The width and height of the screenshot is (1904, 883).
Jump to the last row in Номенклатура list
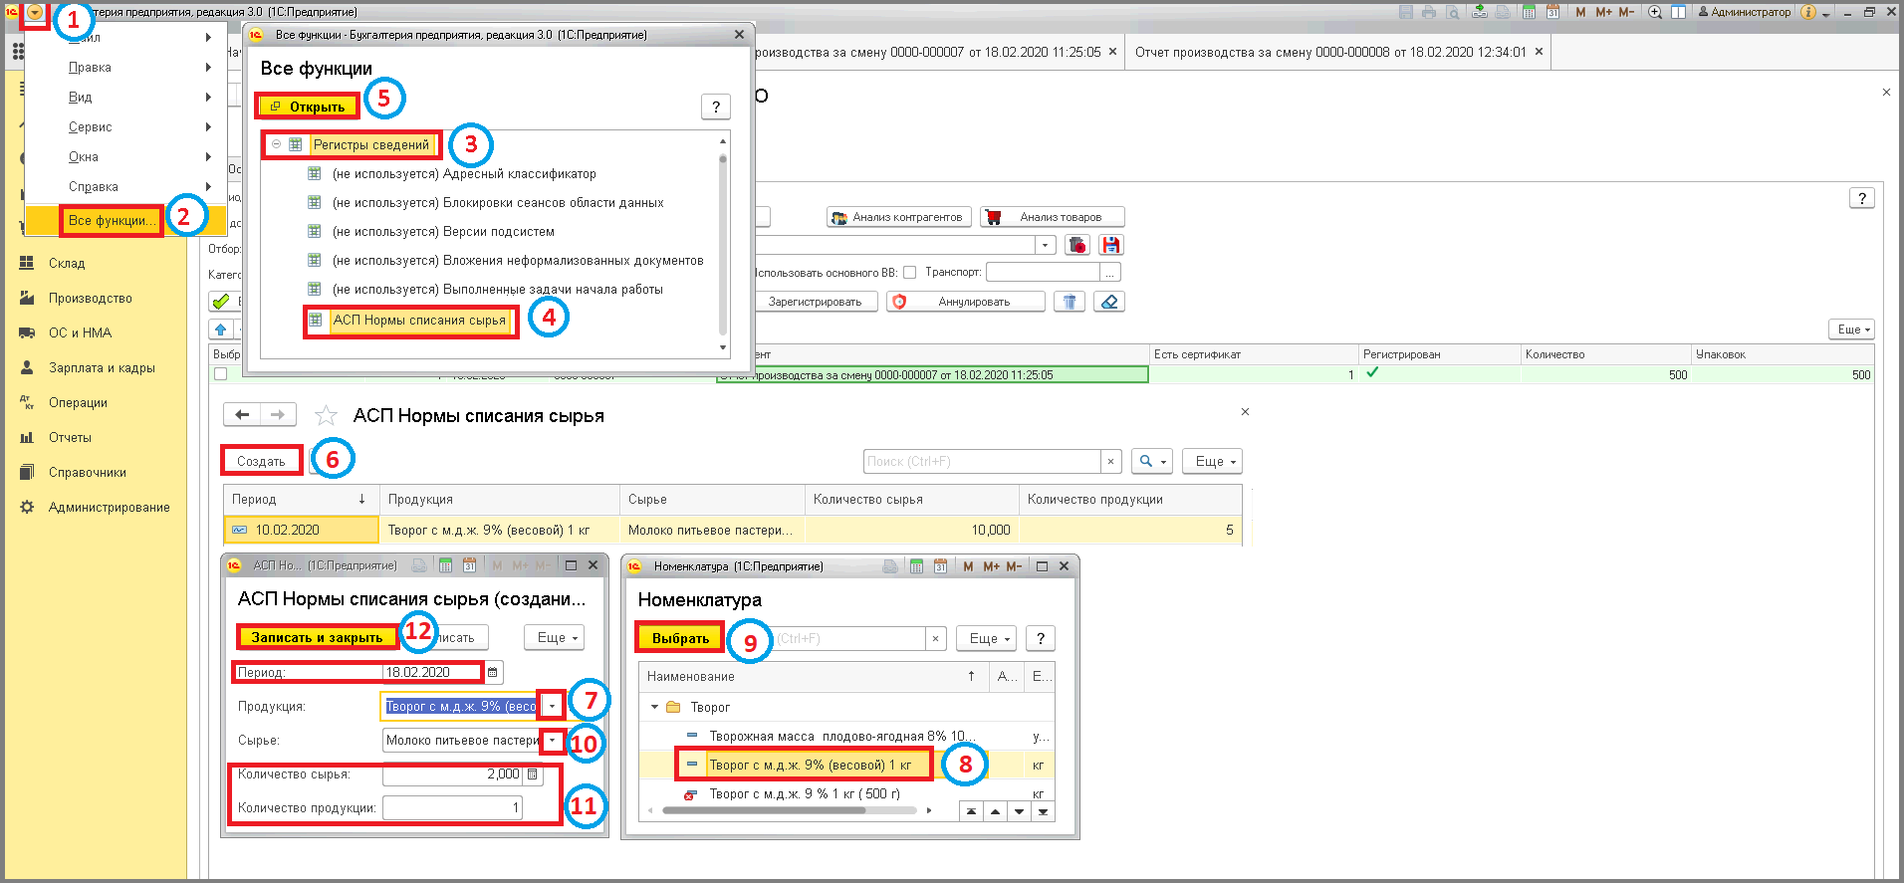point(1043,811)
